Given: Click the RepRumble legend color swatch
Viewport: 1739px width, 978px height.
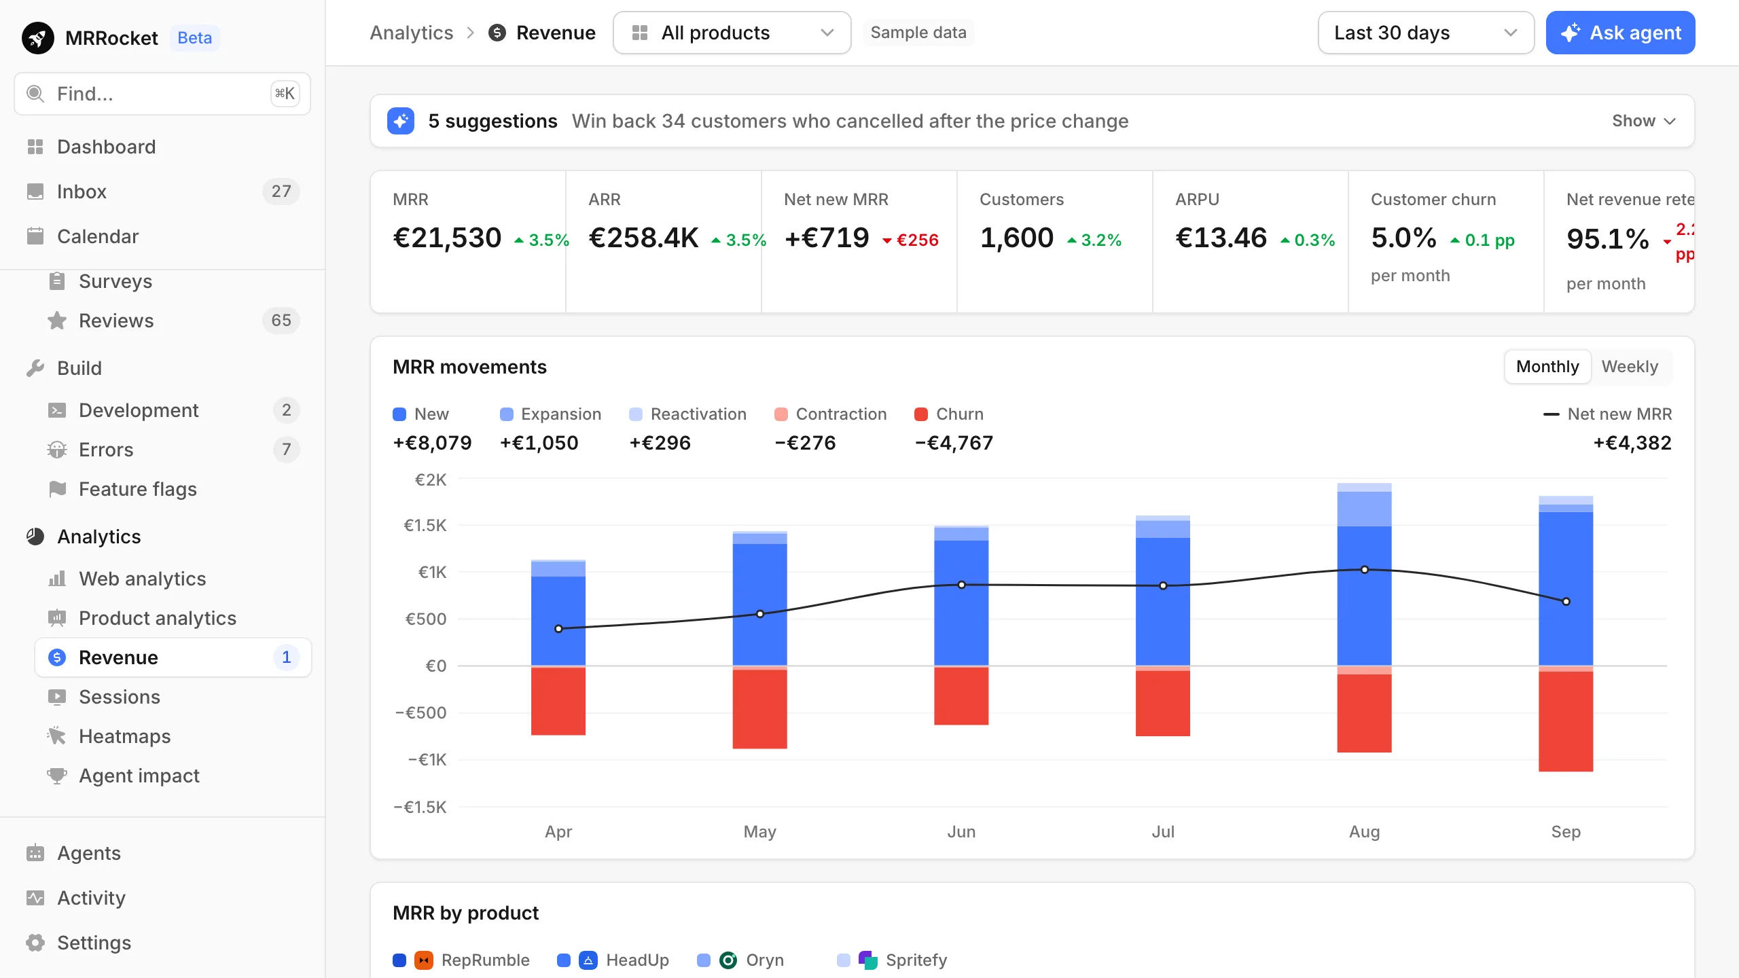Looking at the screenshot, I should point(399,960).
